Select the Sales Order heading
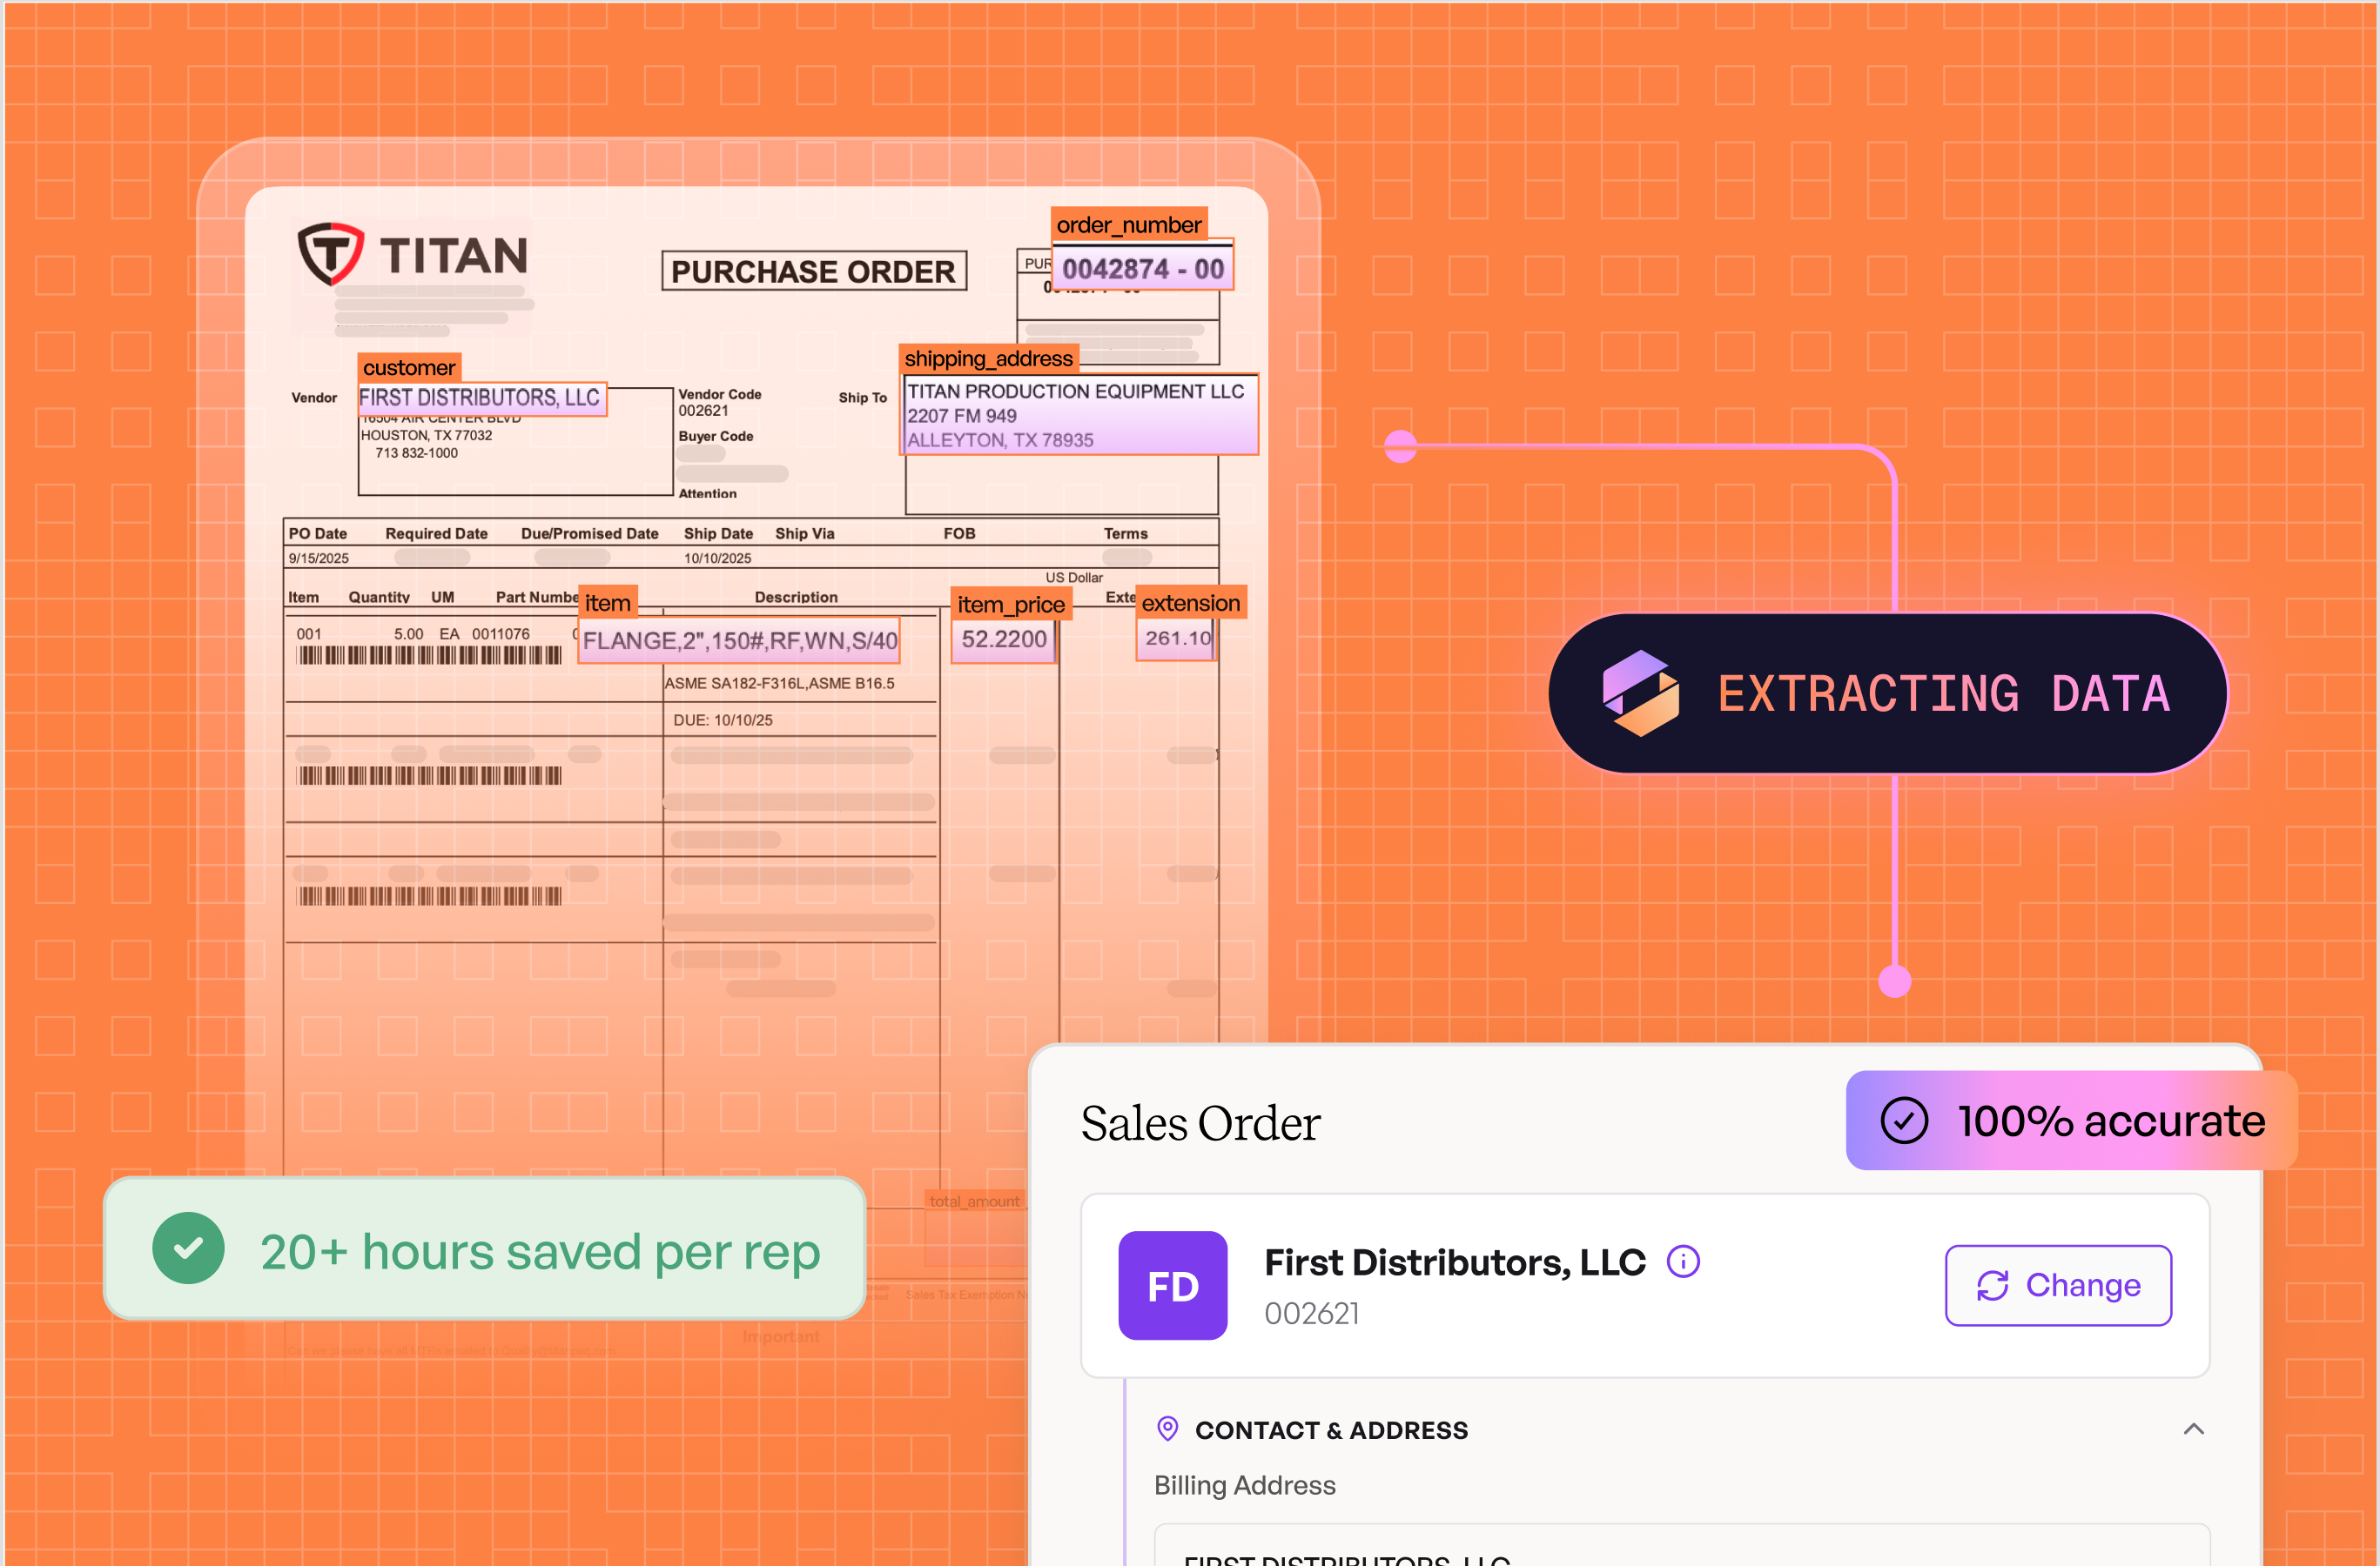This screenshot has height=1566, width=2380. (x=1200, y=1122)
